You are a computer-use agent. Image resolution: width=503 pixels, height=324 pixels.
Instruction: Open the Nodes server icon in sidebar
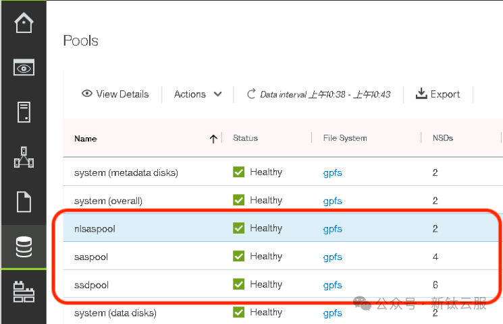24,112
